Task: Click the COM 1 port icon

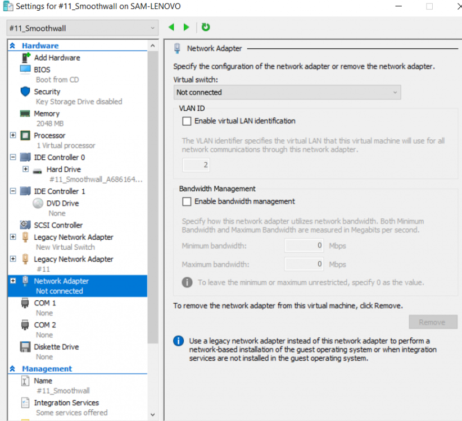Action: click(x=25, y=303)
